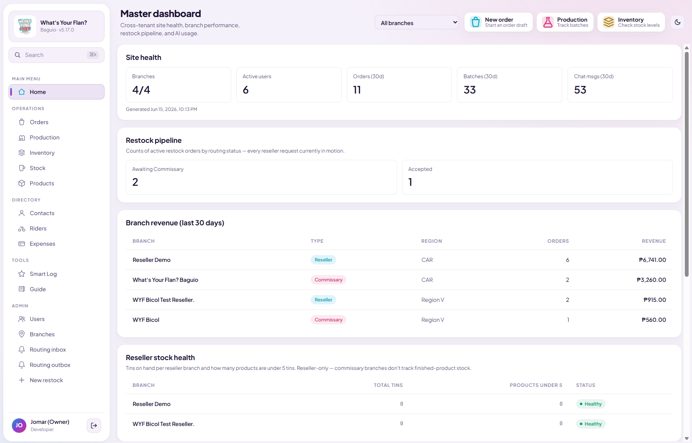
Task: Click the Batches (30d) card
Action: click(x=510, y=85)
